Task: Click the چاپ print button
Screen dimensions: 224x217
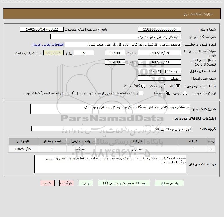Action: click(x=86, y=183)
